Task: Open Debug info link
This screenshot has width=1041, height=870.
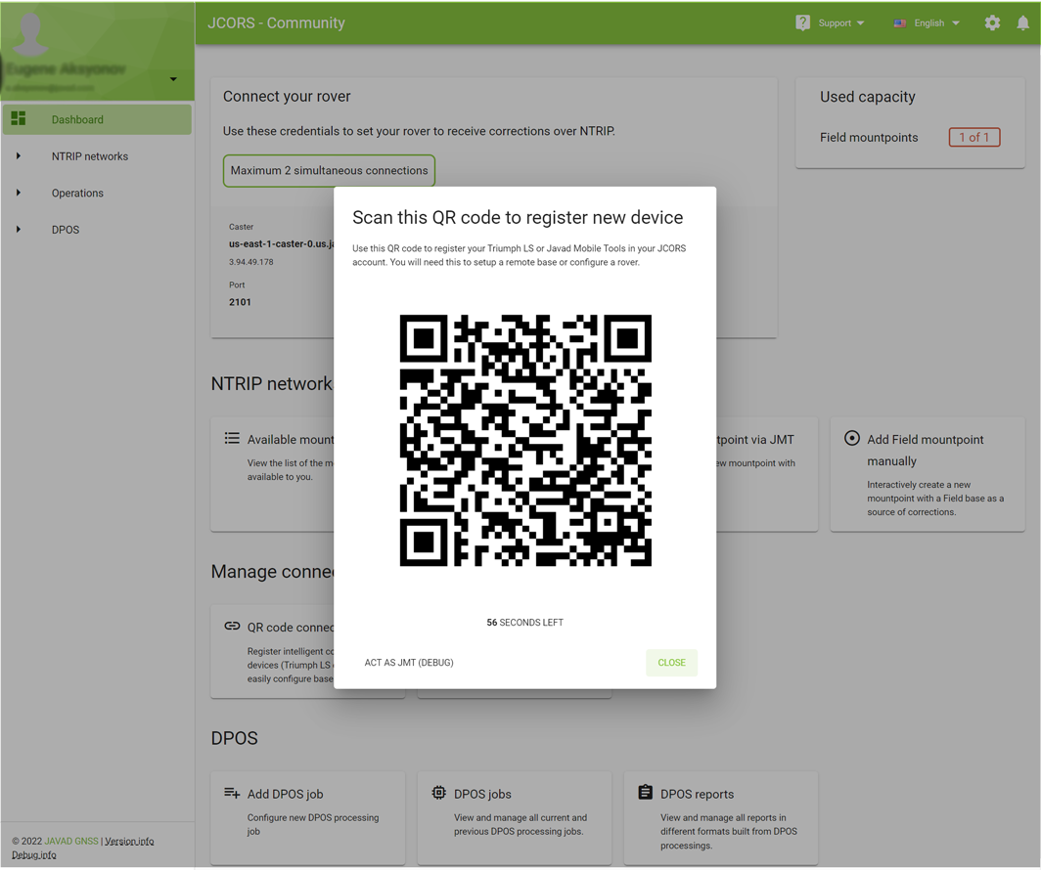Action: coord(34,854)
